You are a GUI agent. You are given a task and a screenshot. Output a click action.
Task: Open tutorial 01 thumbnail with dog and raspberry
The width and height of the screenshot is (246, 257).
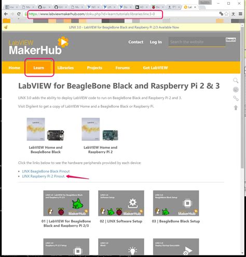pyautogui.click(x=66, y=203)
